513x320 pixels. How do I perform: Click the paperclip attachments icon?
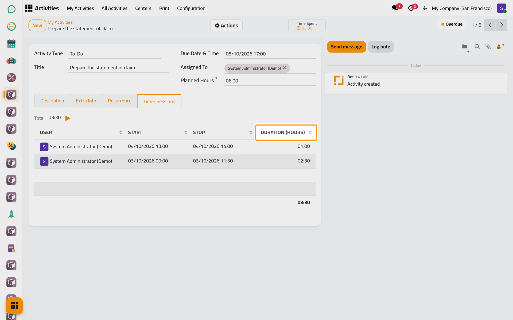point(488,47)
